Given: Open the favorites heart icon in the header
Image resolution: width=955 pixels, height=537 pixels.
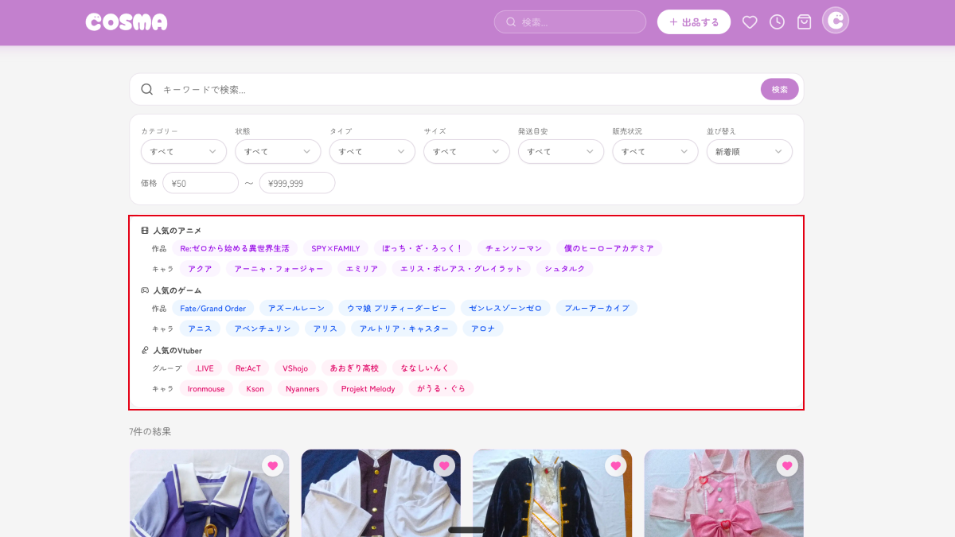Looking at the screenshot, I should 750,21.
